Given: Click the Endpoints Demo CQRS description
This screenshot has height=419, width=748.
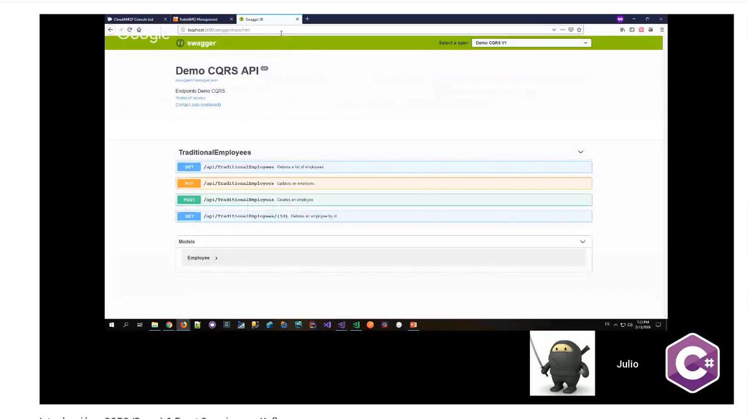Looking at the screenshot, I should click(200, 91).
